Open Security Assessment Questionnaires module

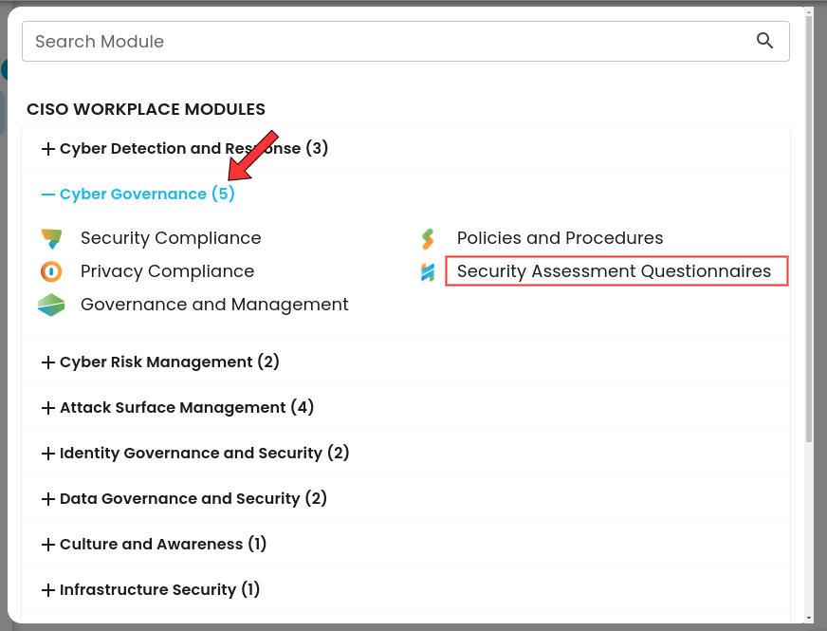coord(614,271)
